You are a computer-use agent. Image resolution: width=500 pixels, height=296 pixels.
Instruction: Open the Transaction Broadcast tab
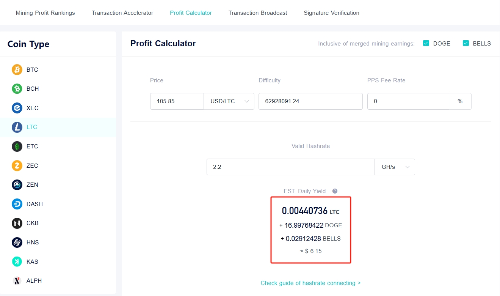point(258,13)
